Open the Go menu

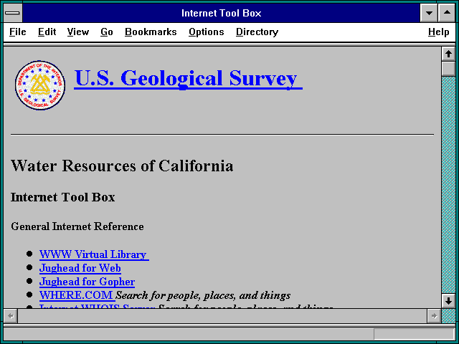click(107, 32)
